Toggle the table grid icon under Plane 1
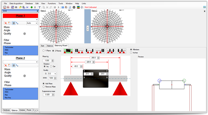 (13, 23)
